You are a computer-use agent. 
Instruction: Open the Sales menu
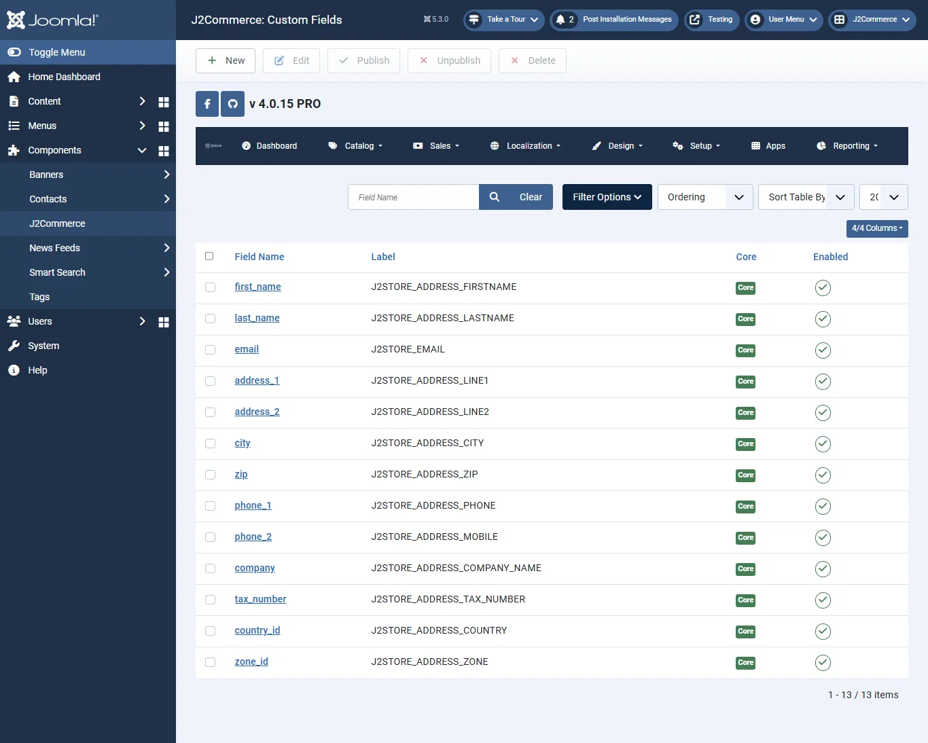(x=436, y=146)
